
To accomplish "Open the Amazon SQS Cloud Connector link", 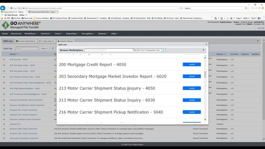I will 24,133.
